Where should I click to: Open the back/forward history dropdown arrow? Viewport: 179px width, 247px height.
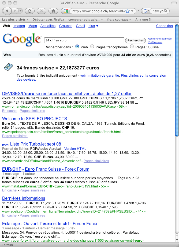21,11
